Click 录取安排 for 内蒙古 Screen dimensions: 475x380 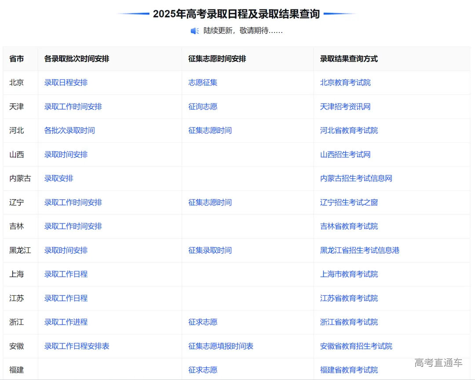(x=58, y=178)
